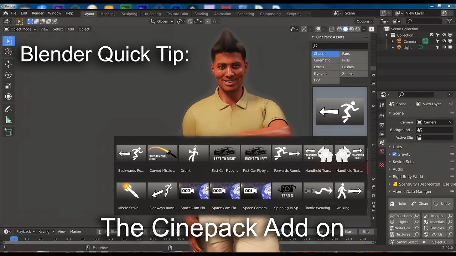Image resolution: width=456 pixels, height=256 pixels.
Task: Select the Rotate tool
Action: tap(9, 75)
